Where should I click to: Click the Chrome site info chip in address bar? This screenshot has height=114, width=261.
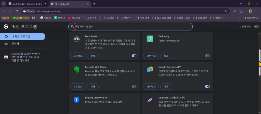(29, 11)
